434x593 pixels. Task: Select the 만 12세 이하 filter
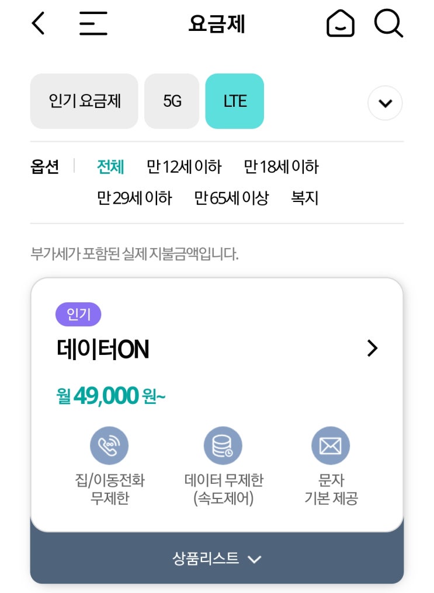[184, 167]
